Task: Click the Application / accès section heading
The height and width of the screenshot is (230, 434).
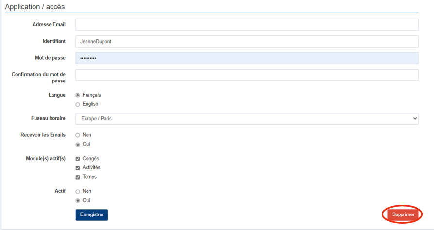Action: coord(35,7)
